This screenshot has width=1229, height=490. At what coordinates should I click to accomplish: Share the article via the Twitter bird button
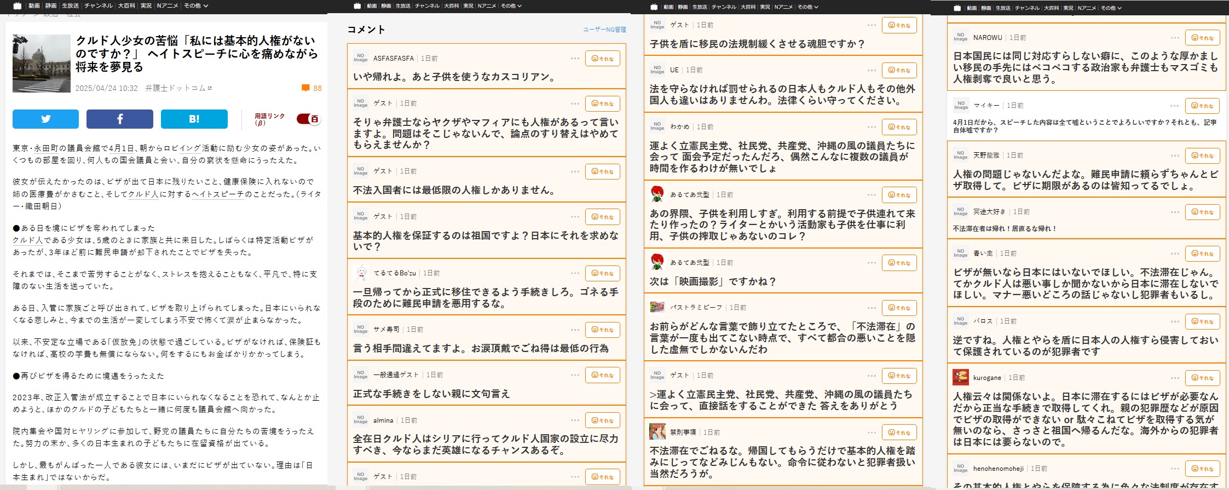pos(45,119)
